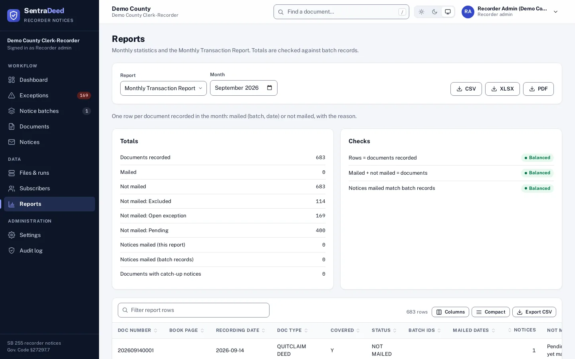Click the Documents with catch-up notices row
The height and width of the screenshot is (359, 575).
point(223,274)
